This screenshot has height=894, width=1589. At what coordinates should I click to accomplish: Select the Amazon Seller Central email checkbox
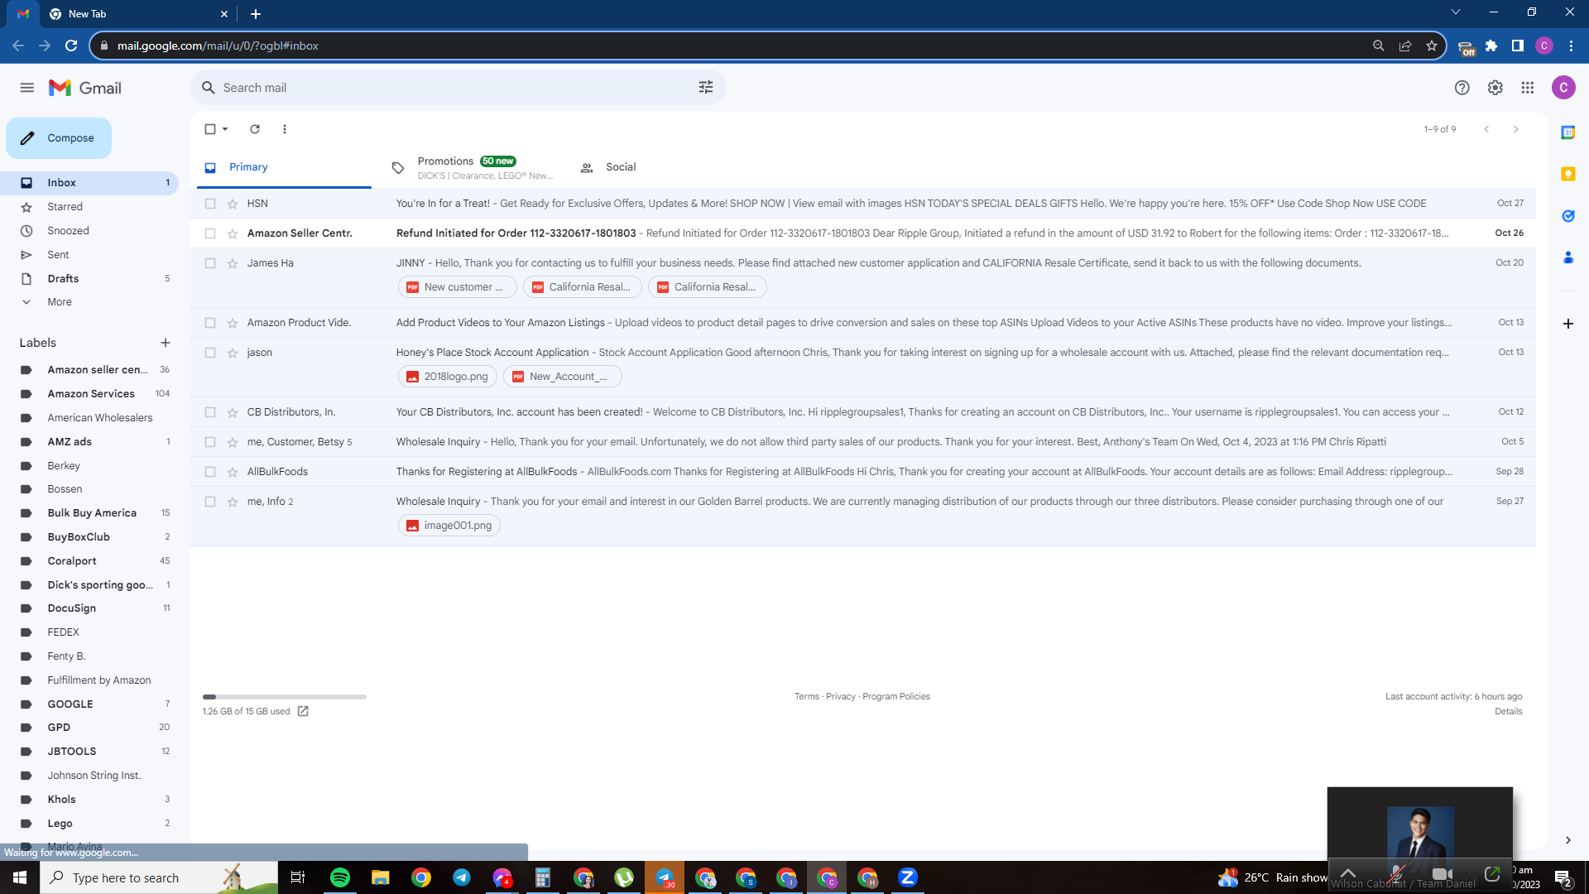click(210, 233)
